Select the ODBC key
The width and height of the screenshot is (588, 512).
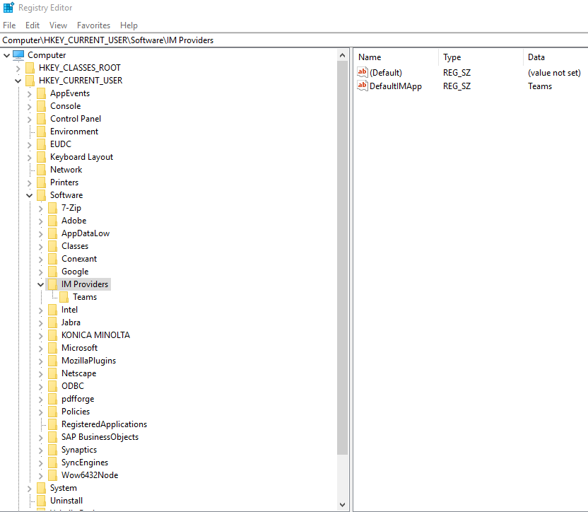[x=73, y=386]
